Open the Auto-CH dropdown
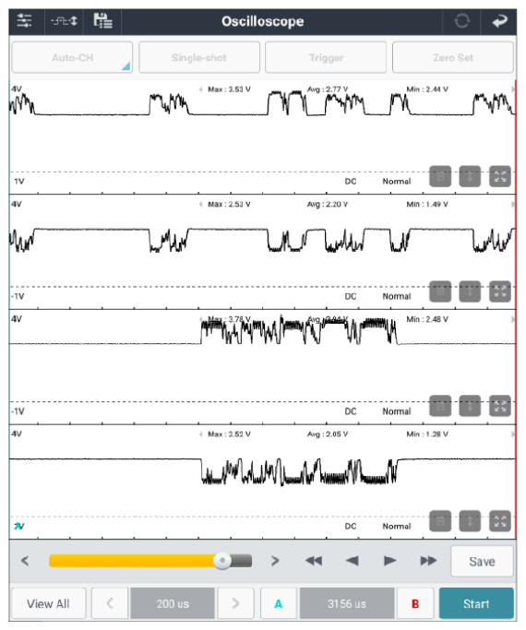This screenshot has height=630, width=526. [x=72, y=57]
